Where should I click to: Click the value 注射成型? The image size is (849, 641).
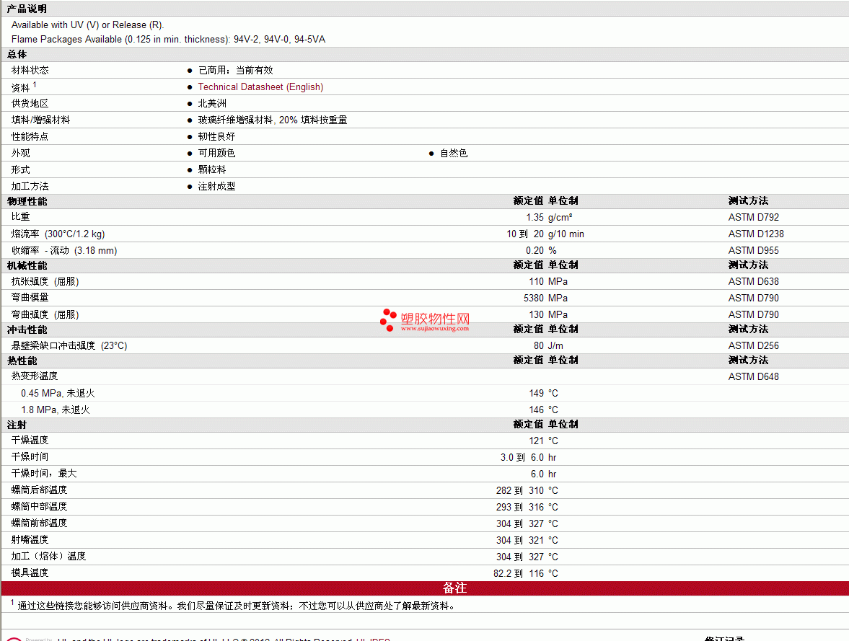pos(216,186)
